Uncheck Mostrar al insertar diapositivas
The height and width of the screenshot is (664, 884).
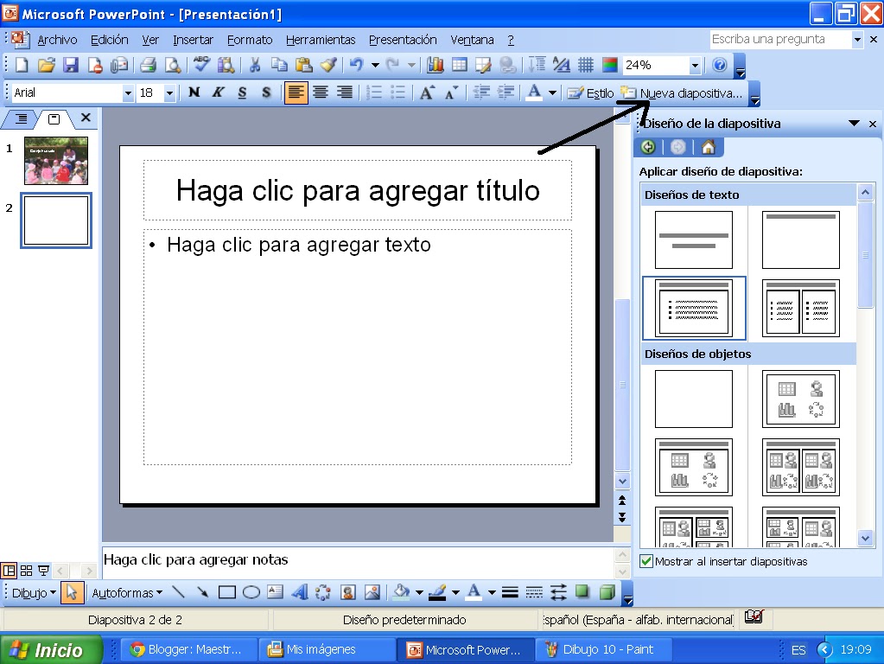(x=645, y=561)
